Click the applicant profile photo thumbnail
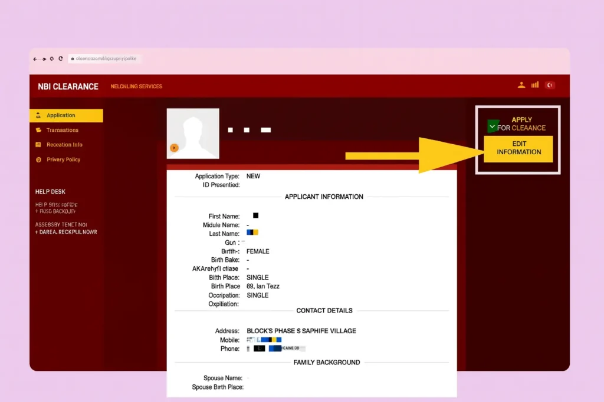The height and width of the screenshot is (402, 604). 193,134
